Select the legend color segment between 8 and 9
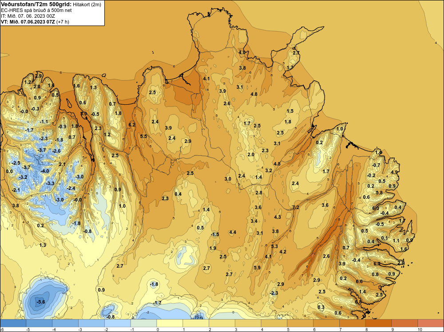 pyautogui.click(x=379, y=323)
